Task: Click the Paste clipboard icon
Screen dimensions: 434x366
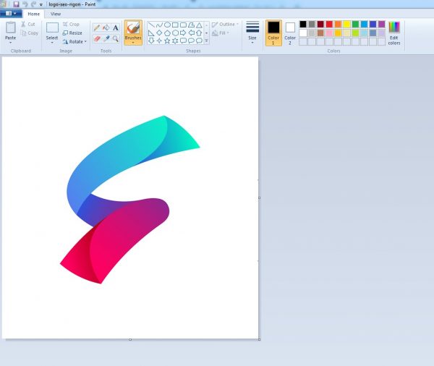Action: (x=11, y=27)
